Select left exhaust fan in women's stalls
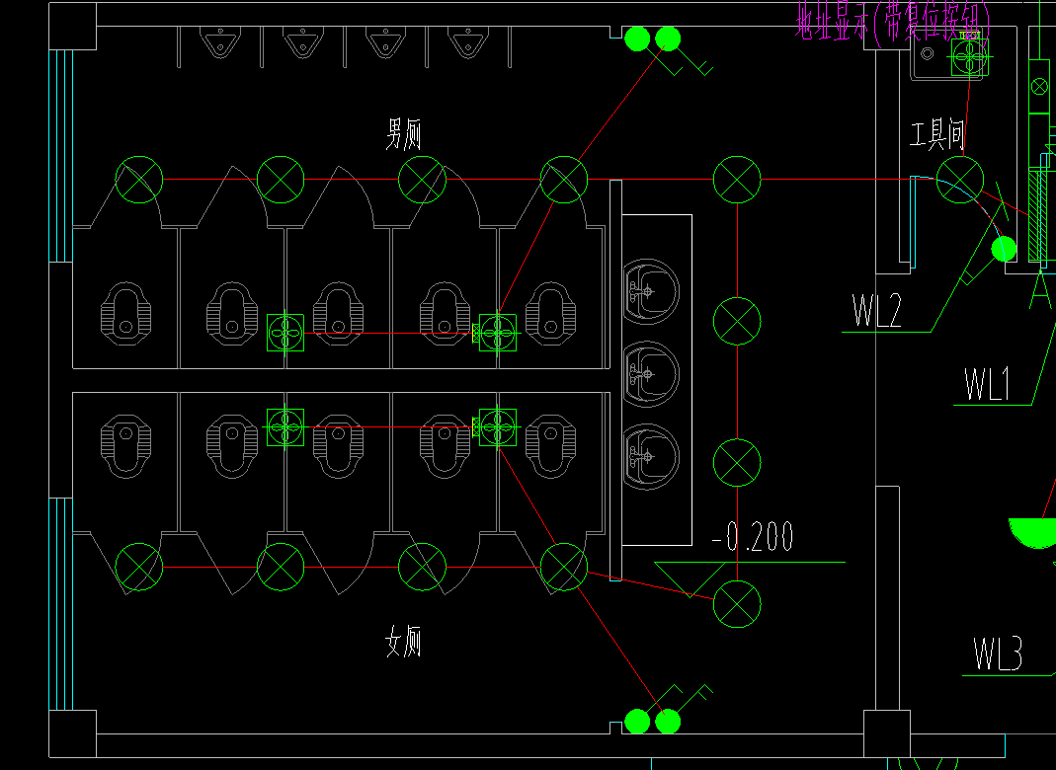The height and width of the screenshot is (770, 1056). coord(285,427)
